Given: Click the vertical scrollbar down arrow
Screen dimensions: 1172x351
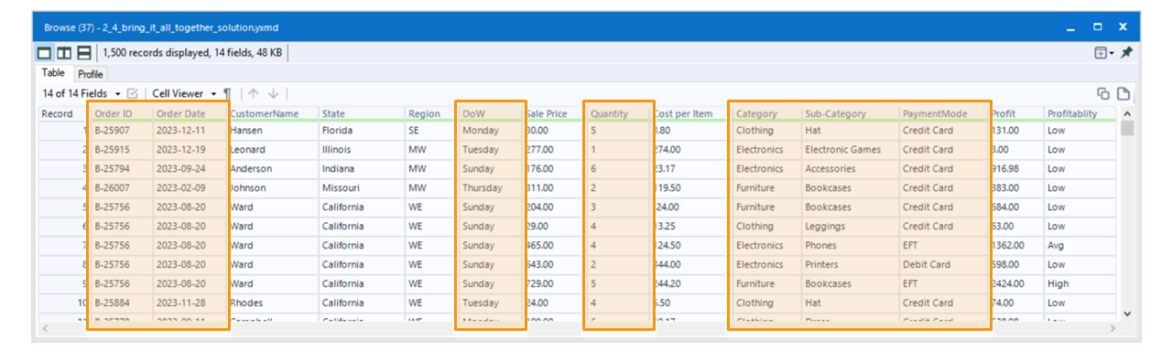Looking at the screenshot, I should 1126,314.
